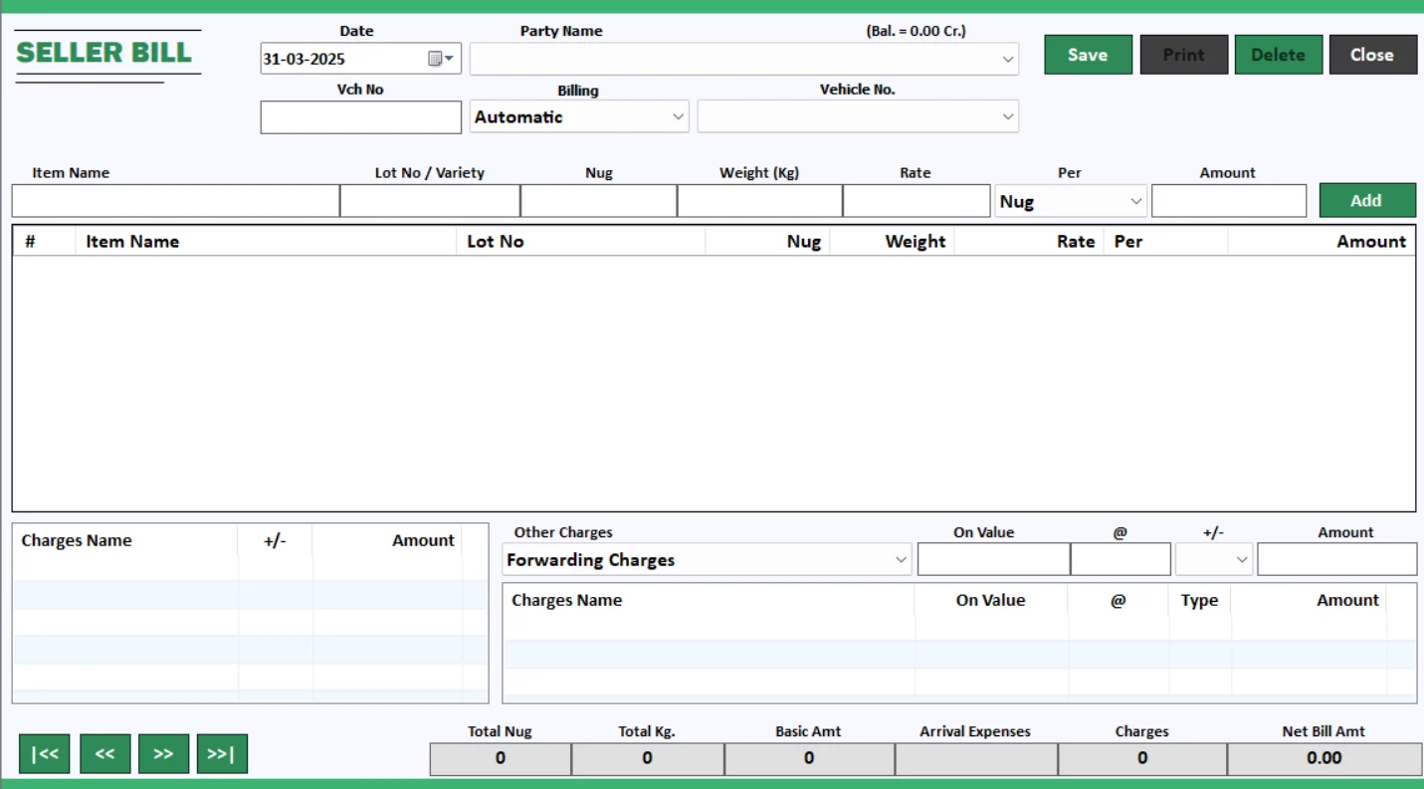Add the item to the bill
This screenshot has width=1424, height=789.
pyautogui.click(x=1366, y=200)
